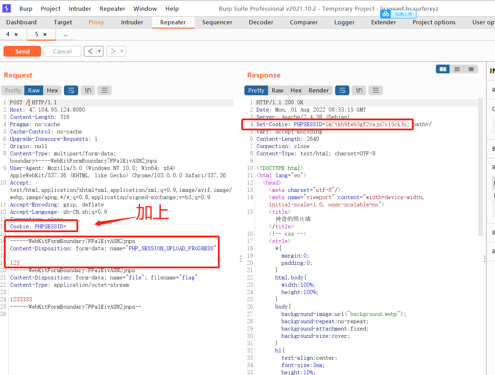Toggle non-printable characters \n icon in Request
The width and height of the screenshot is (495, 375).
tap(88, 90)
